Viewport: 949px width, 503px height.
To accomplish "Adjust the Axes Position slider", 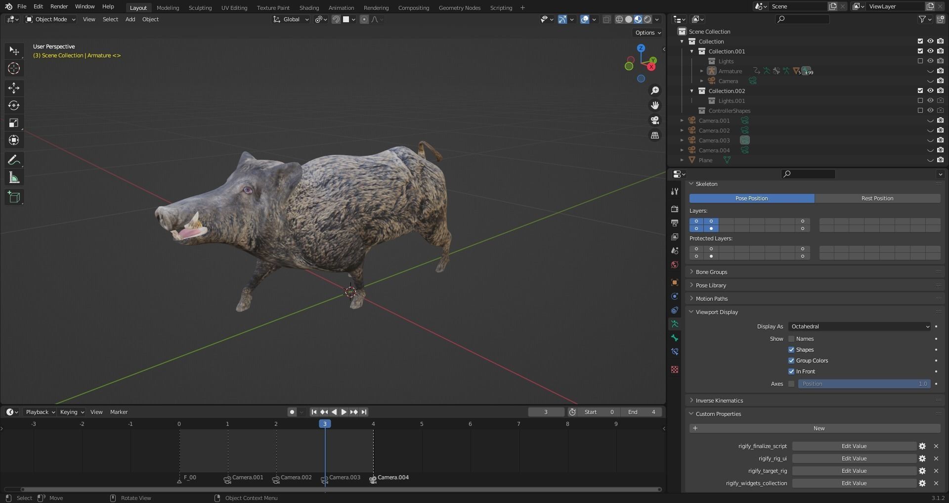I will [x=864, y=384].
